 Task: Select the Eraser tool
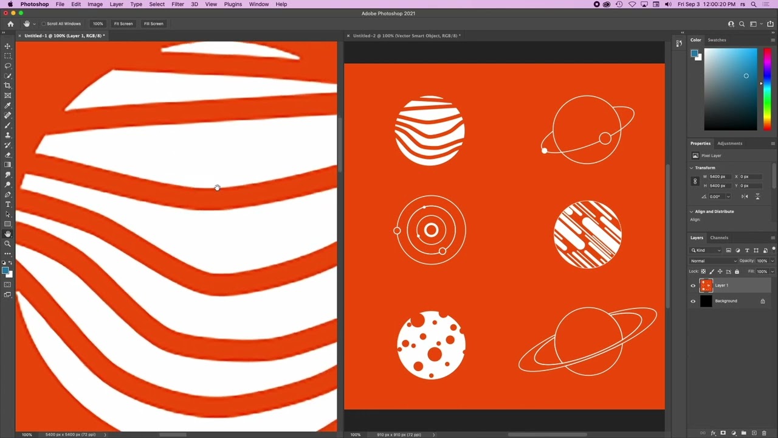point(8,155)
